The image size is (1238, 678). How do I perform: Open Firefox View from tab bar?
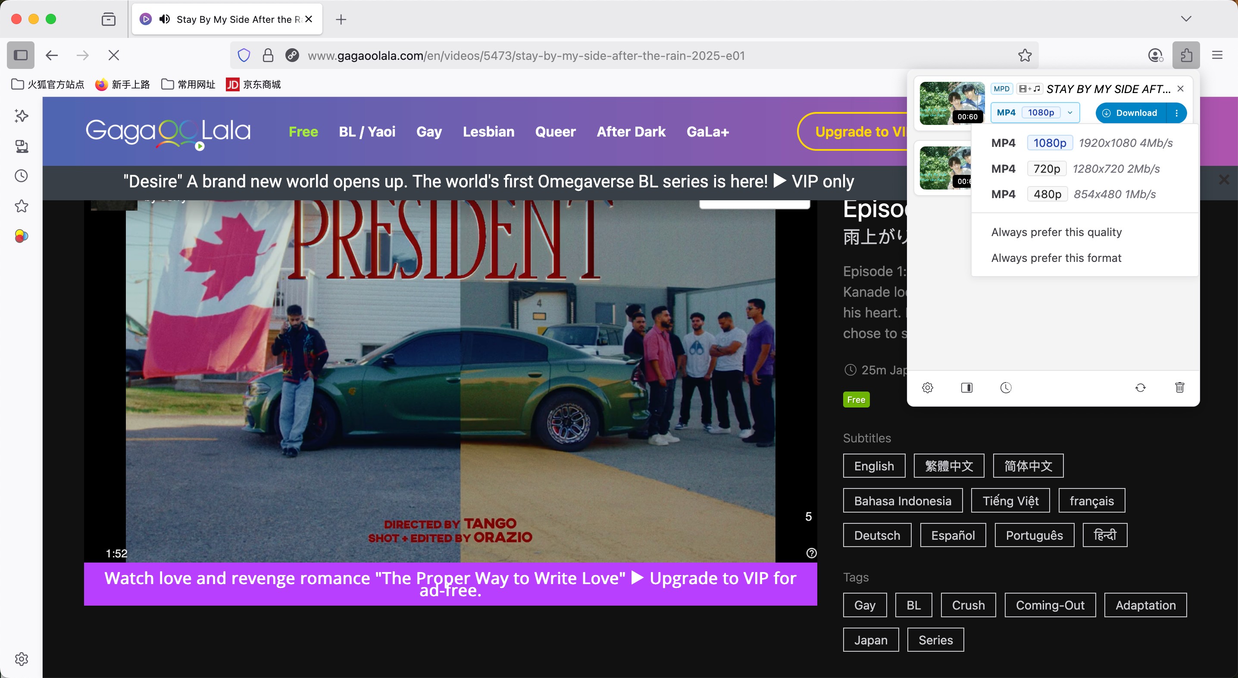tap(109, 19)
